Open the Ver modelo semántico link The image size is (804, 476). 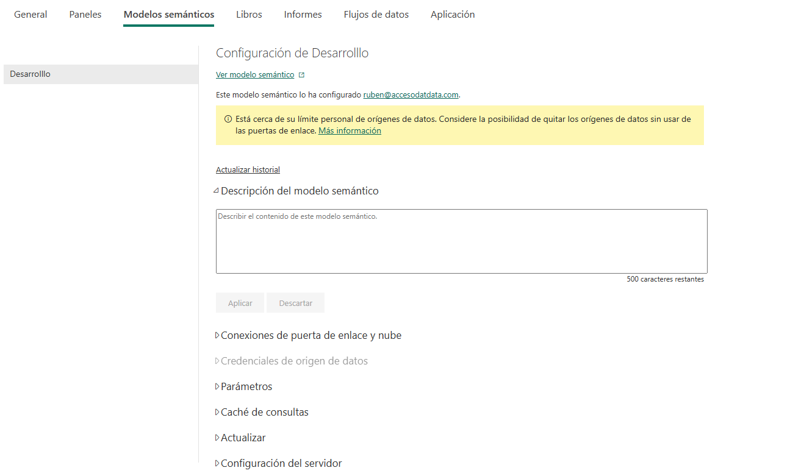click(x=255, y=75)
